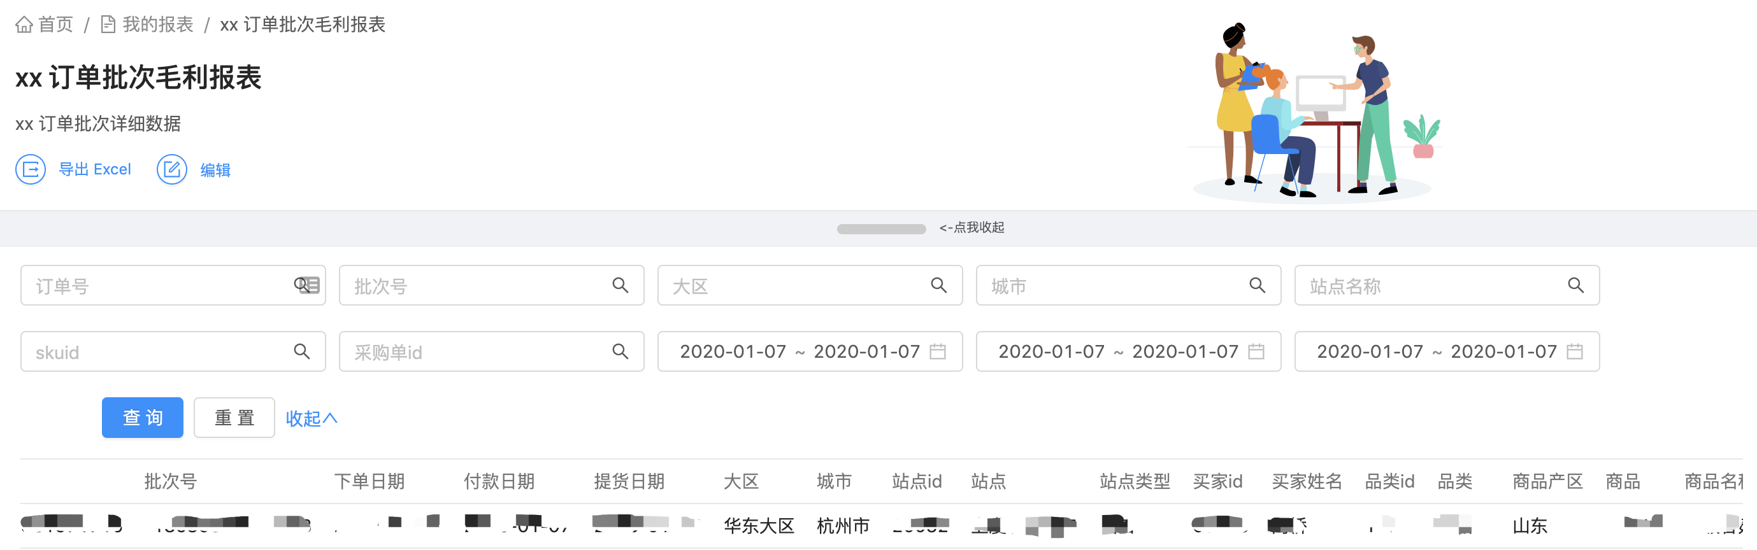
Task: Run the search with 查询 button
Action: click(143, 418)
